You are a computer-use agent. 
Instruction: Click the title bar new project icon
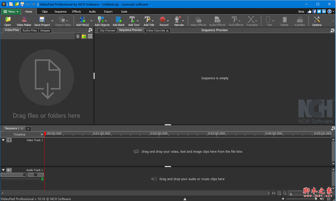(11, 4)
